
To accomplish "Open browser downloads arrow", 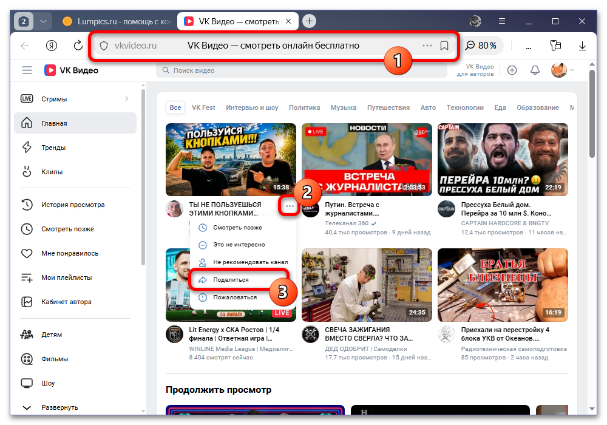I will [x=582, y=46].
